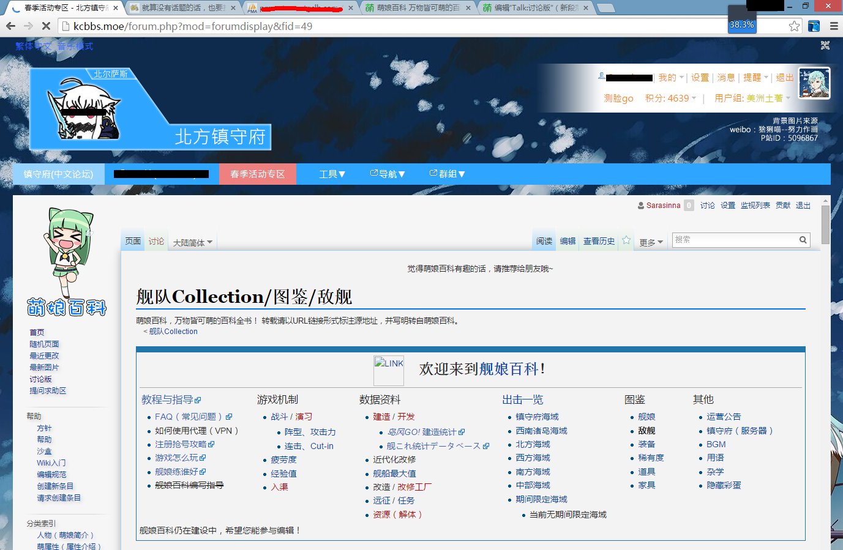Click the 繁体中文 link at top
Viewport: 843px width, 550px height.
click(33, 46)
